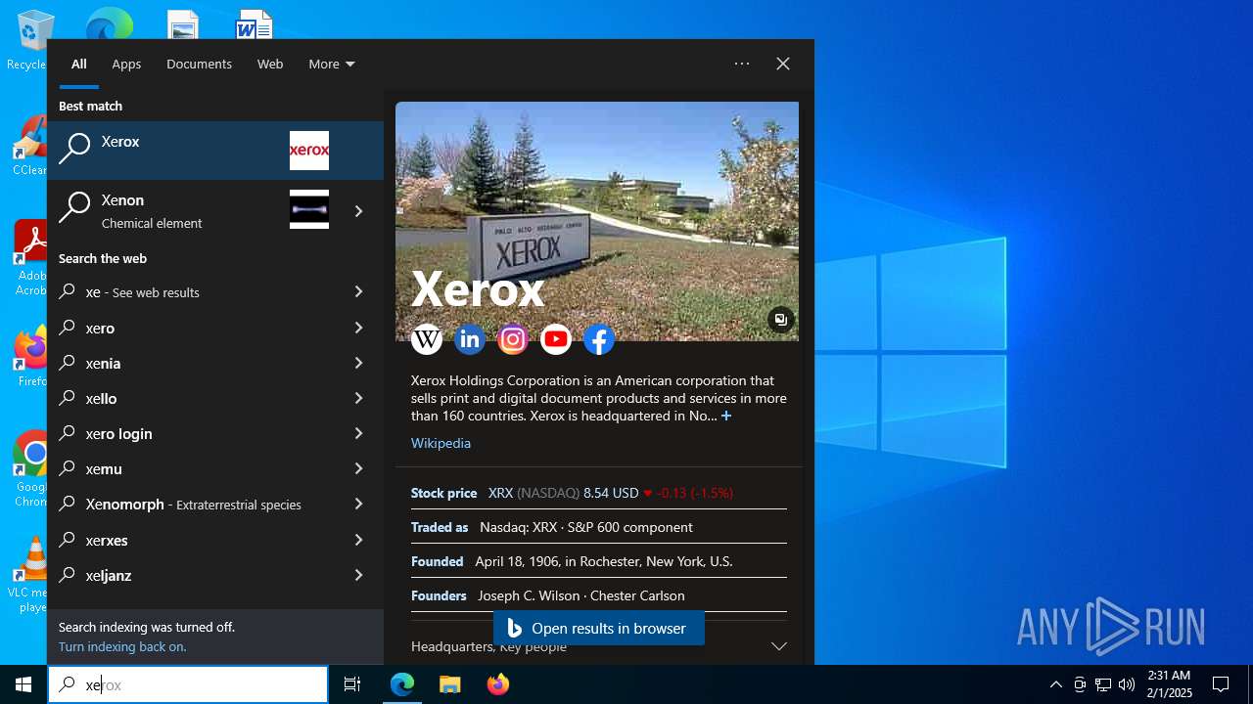Screen dimensions: 1253x704
Task: Open the More filters dropdown
Action: point(332,64)
